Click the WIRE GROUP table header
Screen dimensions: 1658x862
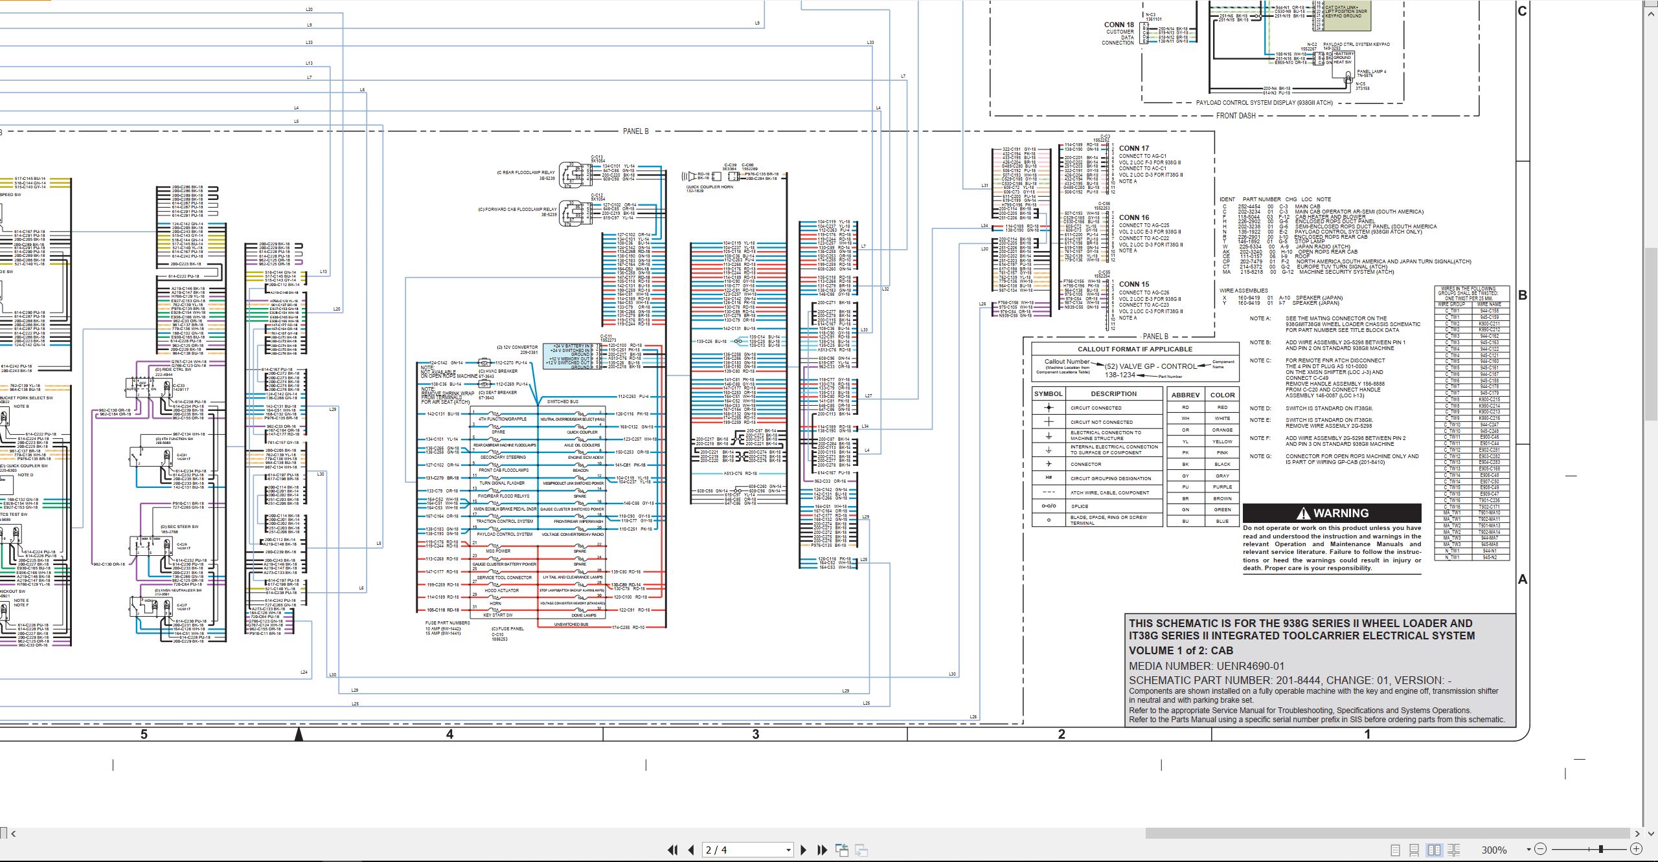coord(1451,304)
